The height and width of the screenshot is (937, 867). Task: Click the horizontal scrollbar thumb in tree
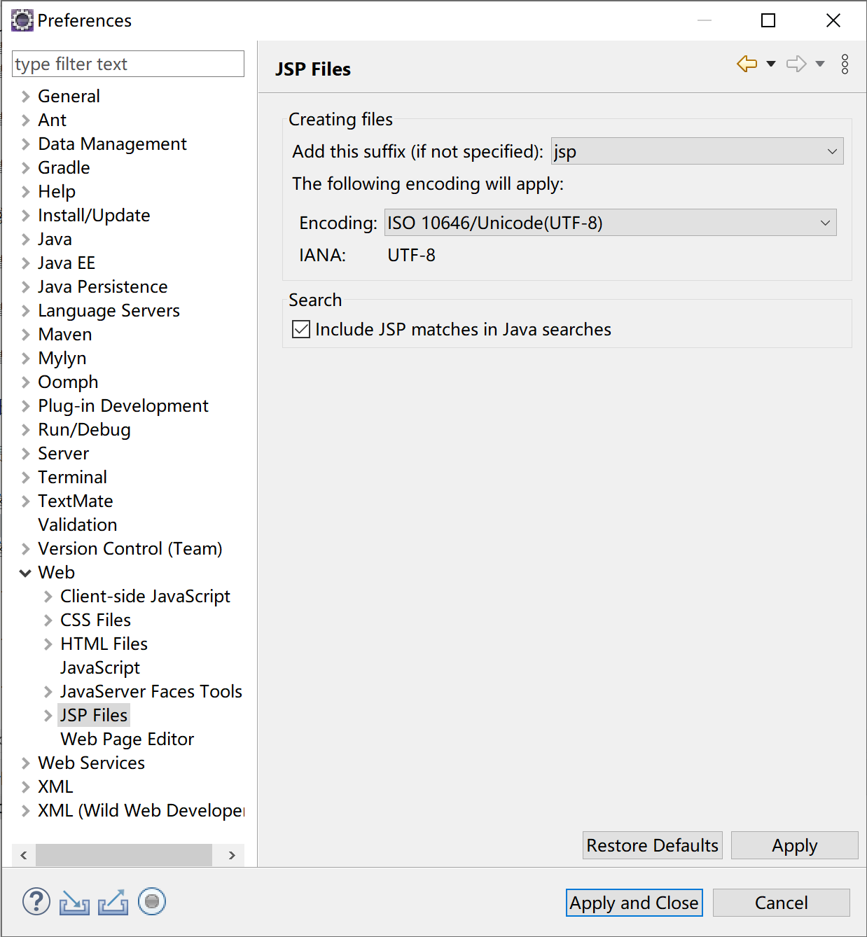click(x=124, y=855)
